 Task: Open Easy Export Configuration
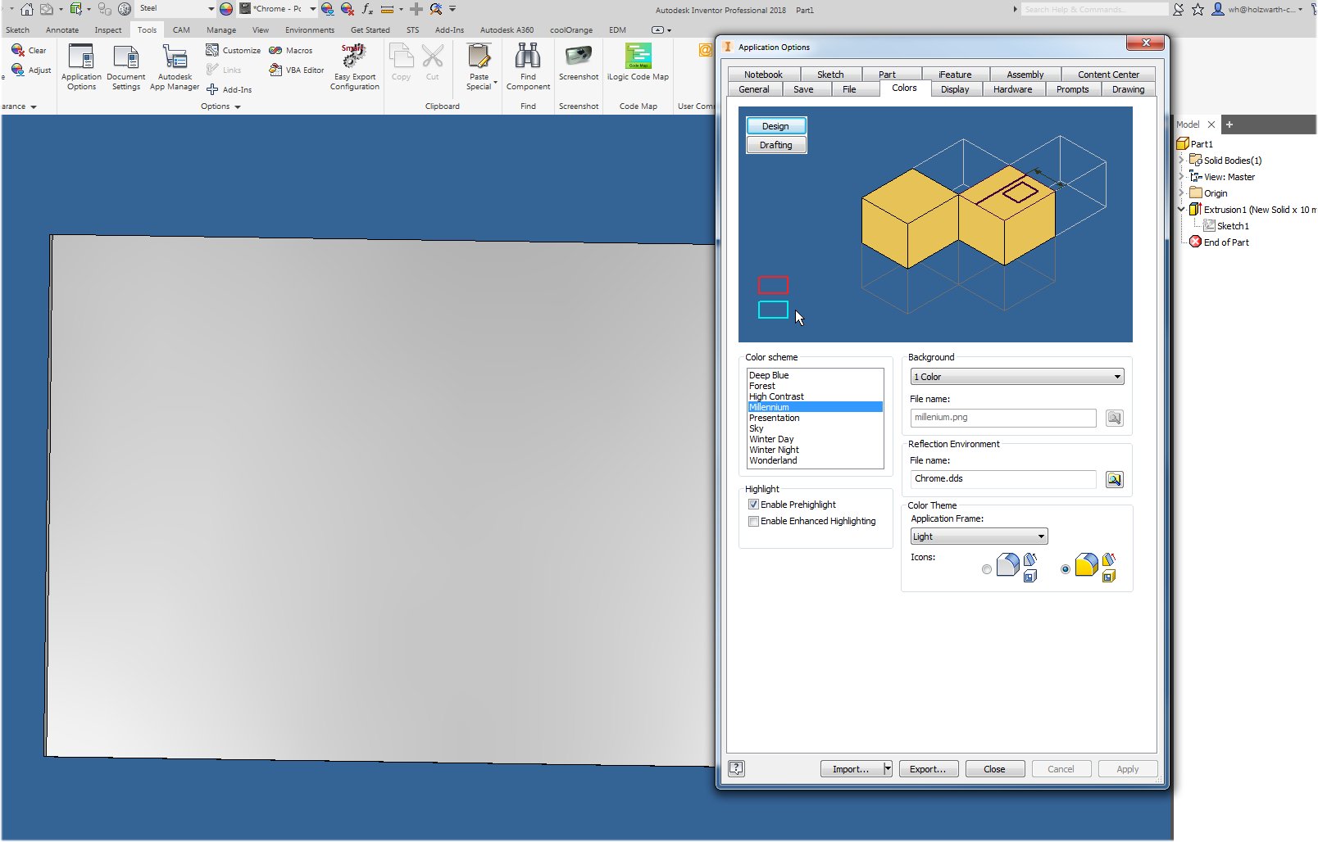click(x=353, y=67)
